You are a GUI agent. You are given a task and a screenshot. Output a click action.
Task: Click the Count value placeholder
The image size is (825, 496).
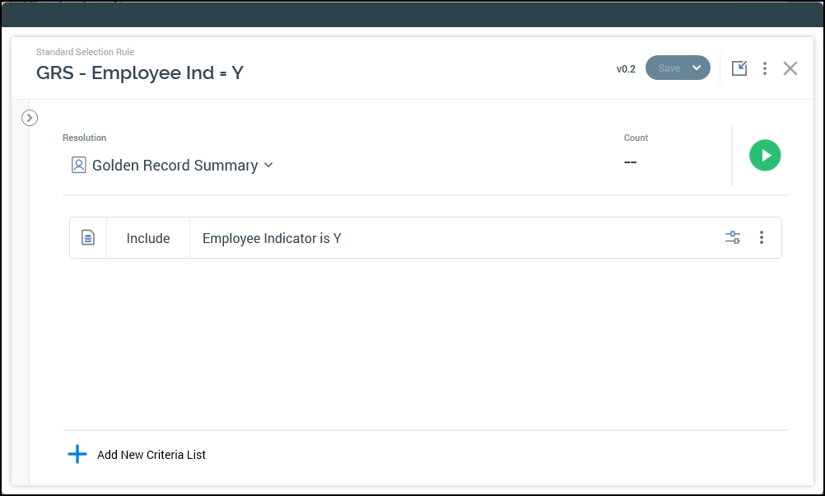[631, 162]
